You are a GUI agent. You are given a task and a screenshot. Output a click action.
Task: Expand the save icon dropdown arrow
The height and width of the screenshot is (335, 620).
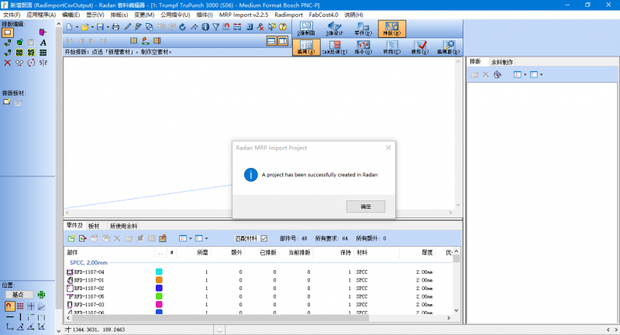point(107,27)
